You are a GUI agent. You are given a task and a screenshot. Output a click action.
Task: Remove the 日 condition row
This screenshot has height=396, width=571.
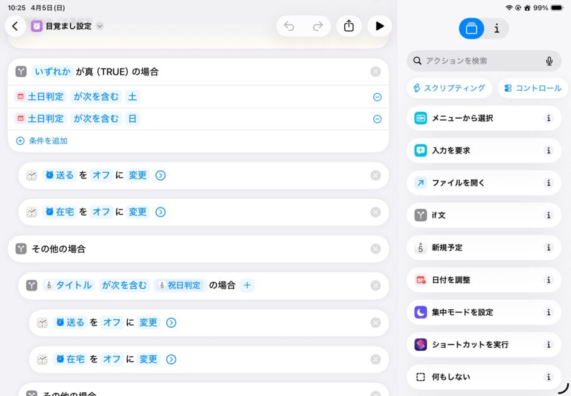tap(377, 119)
